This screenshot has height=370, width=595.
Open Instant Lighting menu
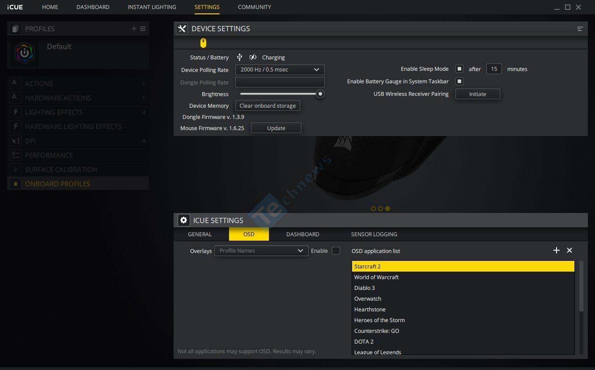152,7
